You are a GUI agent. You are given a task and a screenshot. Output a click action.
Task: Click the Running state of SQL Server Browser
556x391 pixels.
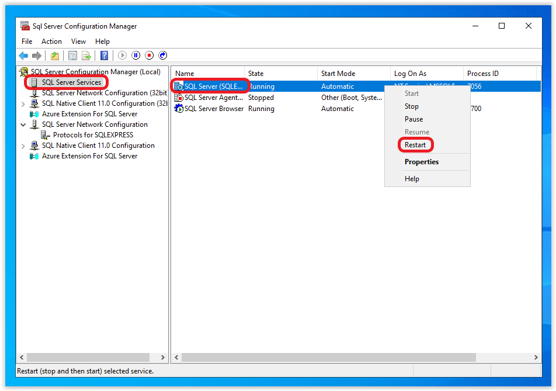[261, 109]
